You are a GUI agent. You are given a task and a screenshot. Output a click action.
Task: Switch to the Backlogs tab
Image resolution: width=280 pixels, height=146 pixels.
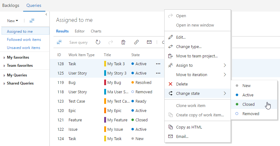click(x=11, y=6)
